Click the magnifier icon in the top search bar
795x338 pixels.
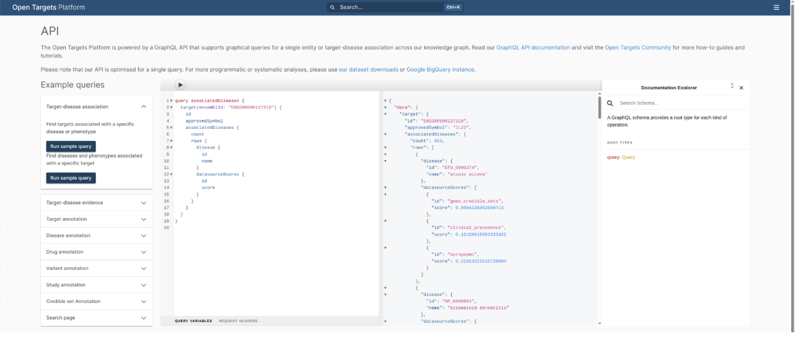pos(332,8)
